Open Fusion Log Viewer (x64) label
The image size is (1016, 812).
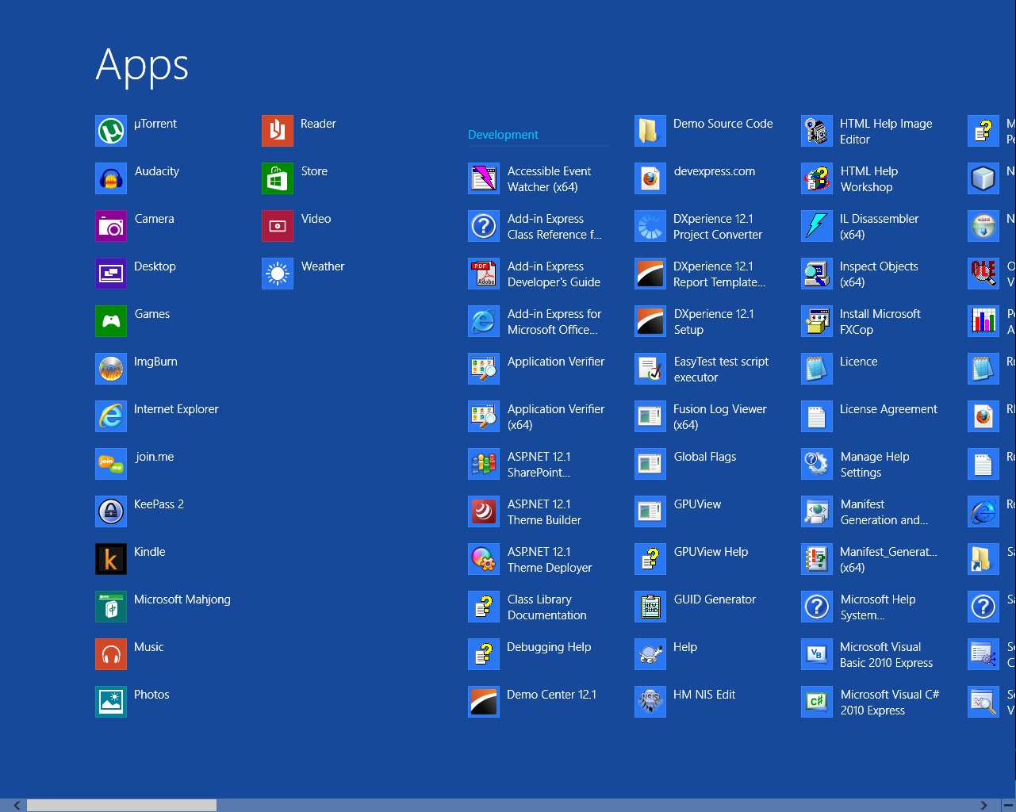[719, 417]
